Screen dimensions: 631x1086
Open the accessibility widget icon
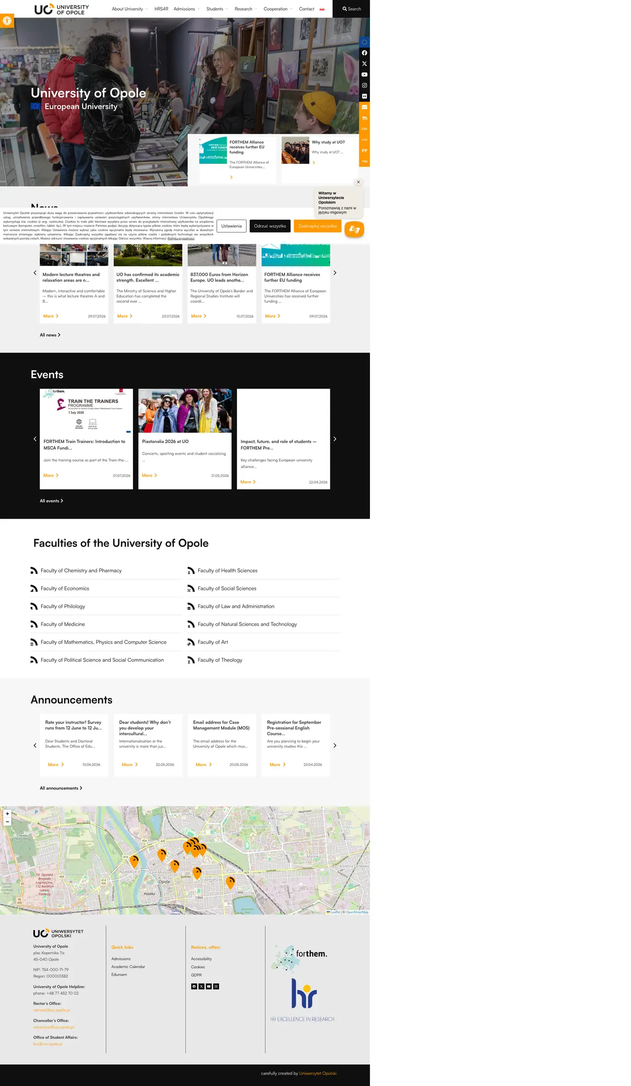pos(7,21)
